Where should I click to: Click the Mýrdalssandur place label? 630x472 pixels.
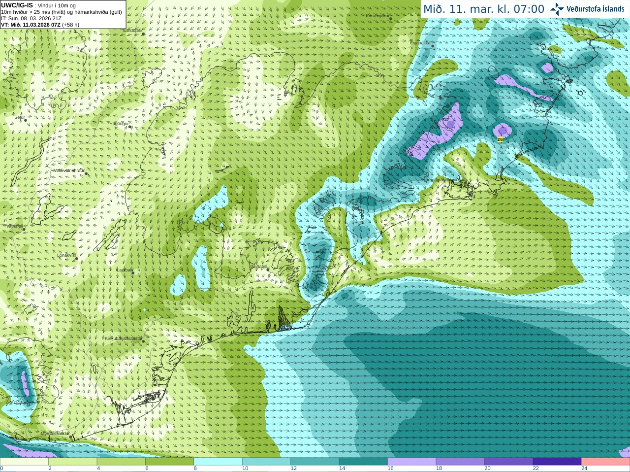[56, 433]
